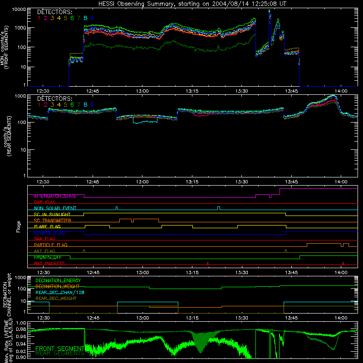
Task: Click the 13:30 tick under the Flags plot
Action: click(x=242, y=273)
